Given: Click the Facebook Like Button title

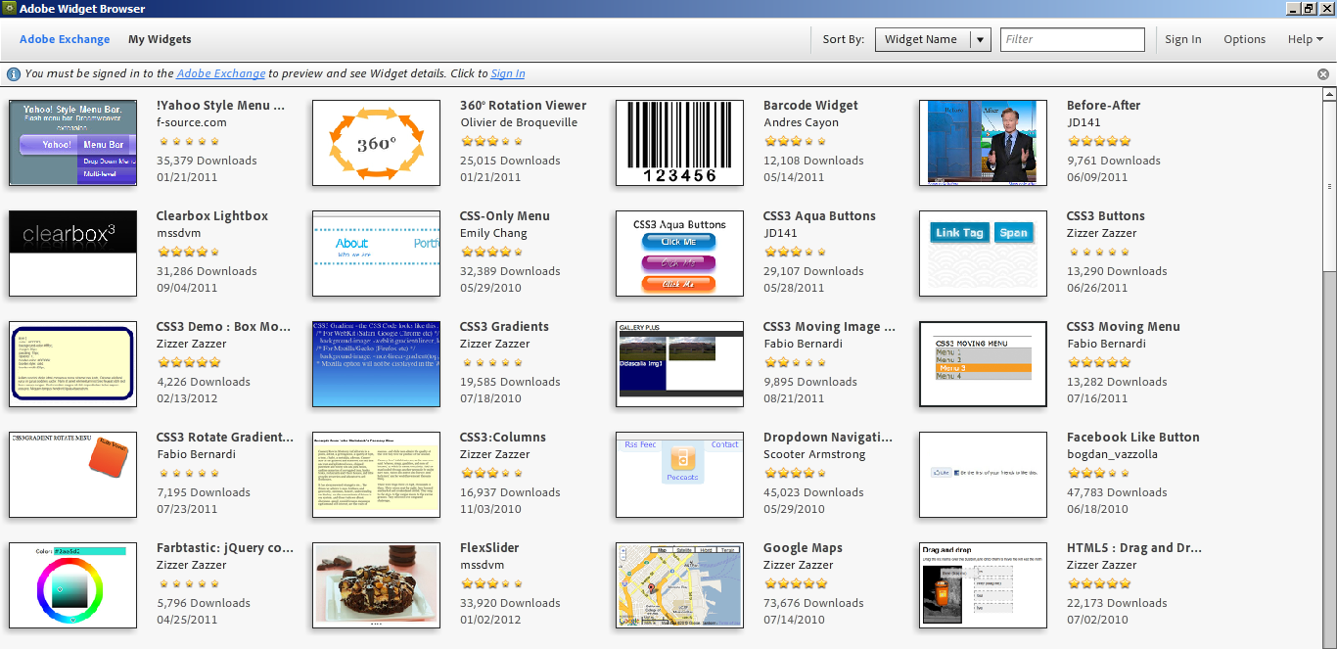Looking at the screenshot, I should tap(1133, 438).
